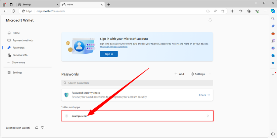This screenshot has height=138, width=277.
Task: Open Payment methods in Wallet sidebar
Action: tap(23, 40)
